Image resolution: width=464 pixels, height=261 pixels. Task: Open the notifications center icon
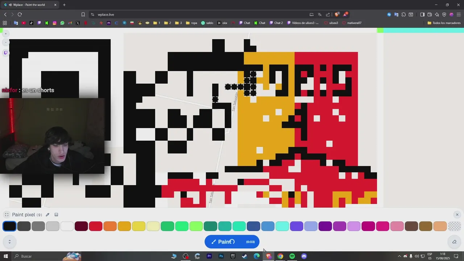(x=456, y=256)
